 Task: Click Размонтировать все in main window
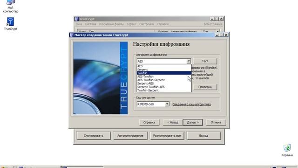[167, 136]
